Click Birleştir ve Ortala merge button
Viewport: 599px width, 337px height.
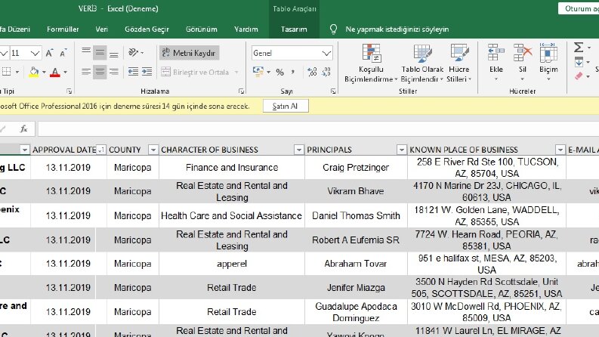195,72
